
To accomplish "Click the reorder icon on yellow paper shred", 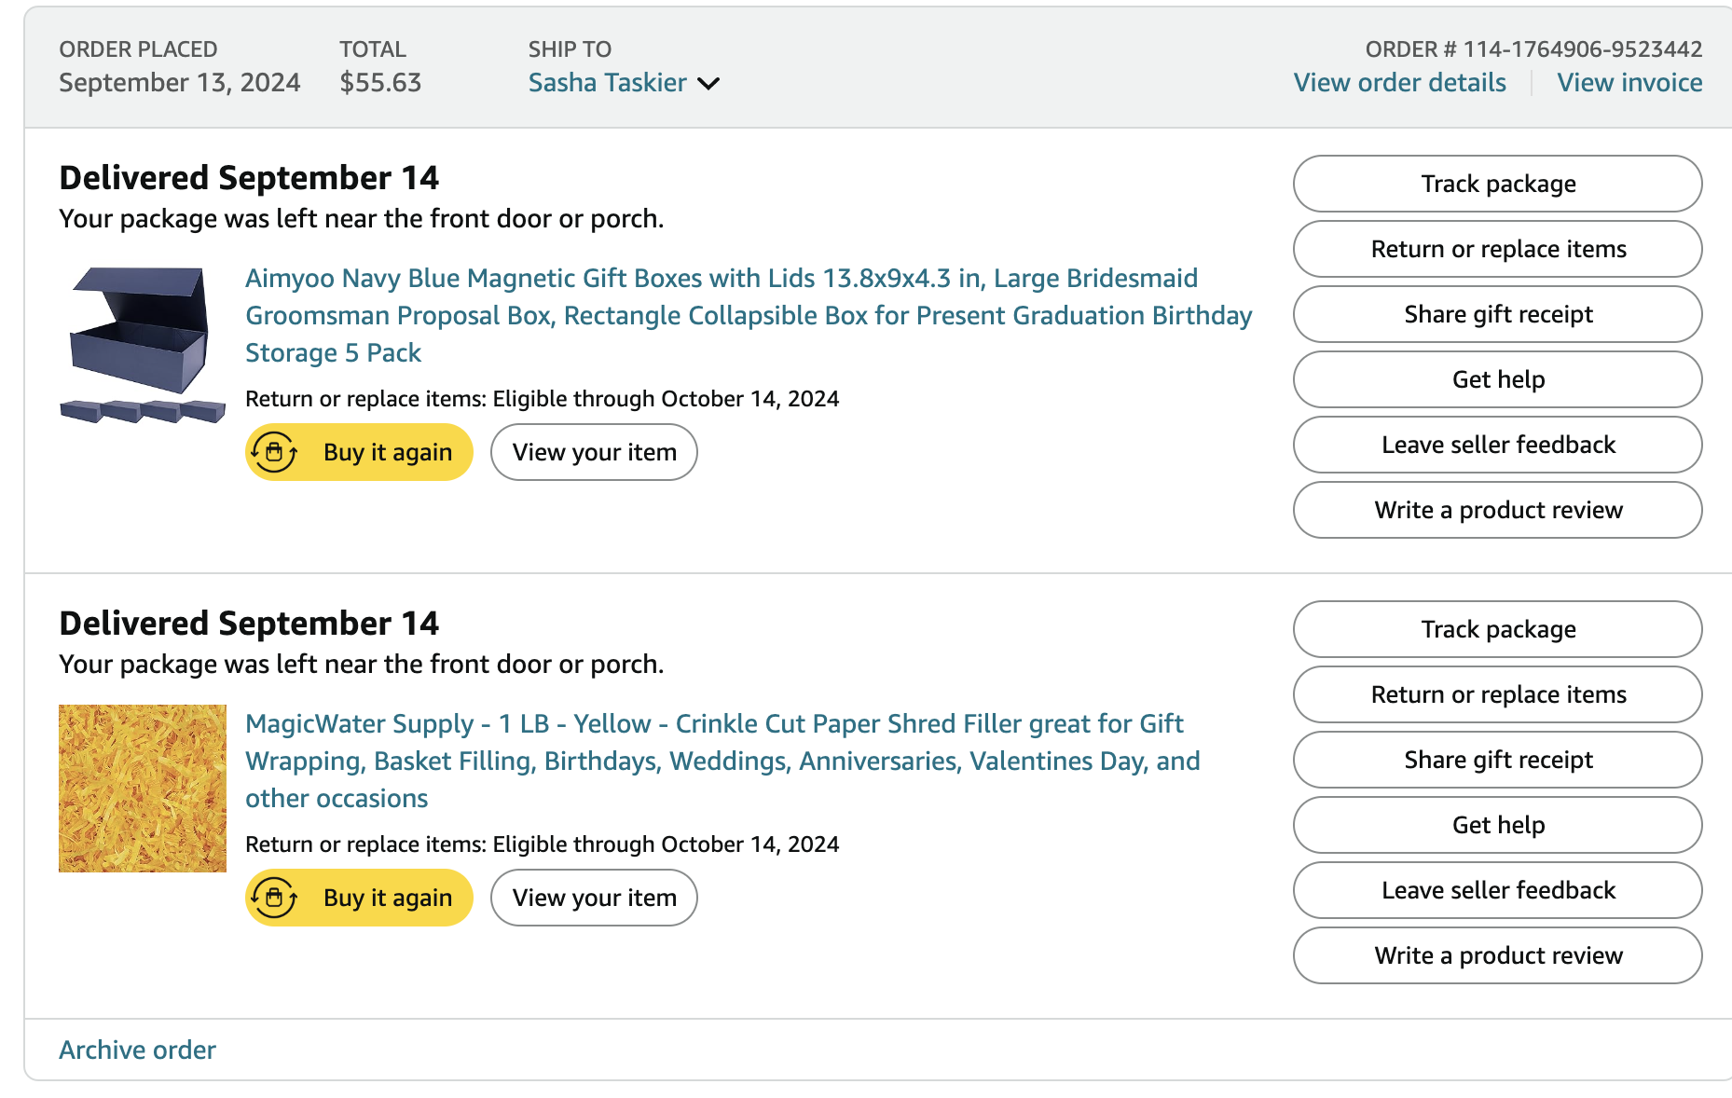I will point(274,898).
